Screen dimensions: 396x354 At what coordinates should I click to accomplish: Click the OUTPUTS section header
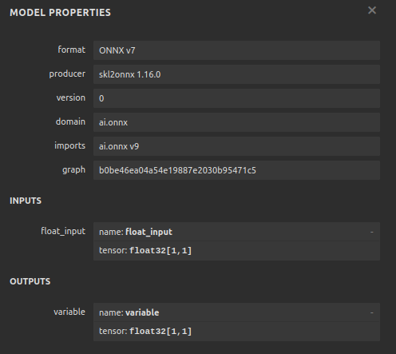[x=30, y=281]
